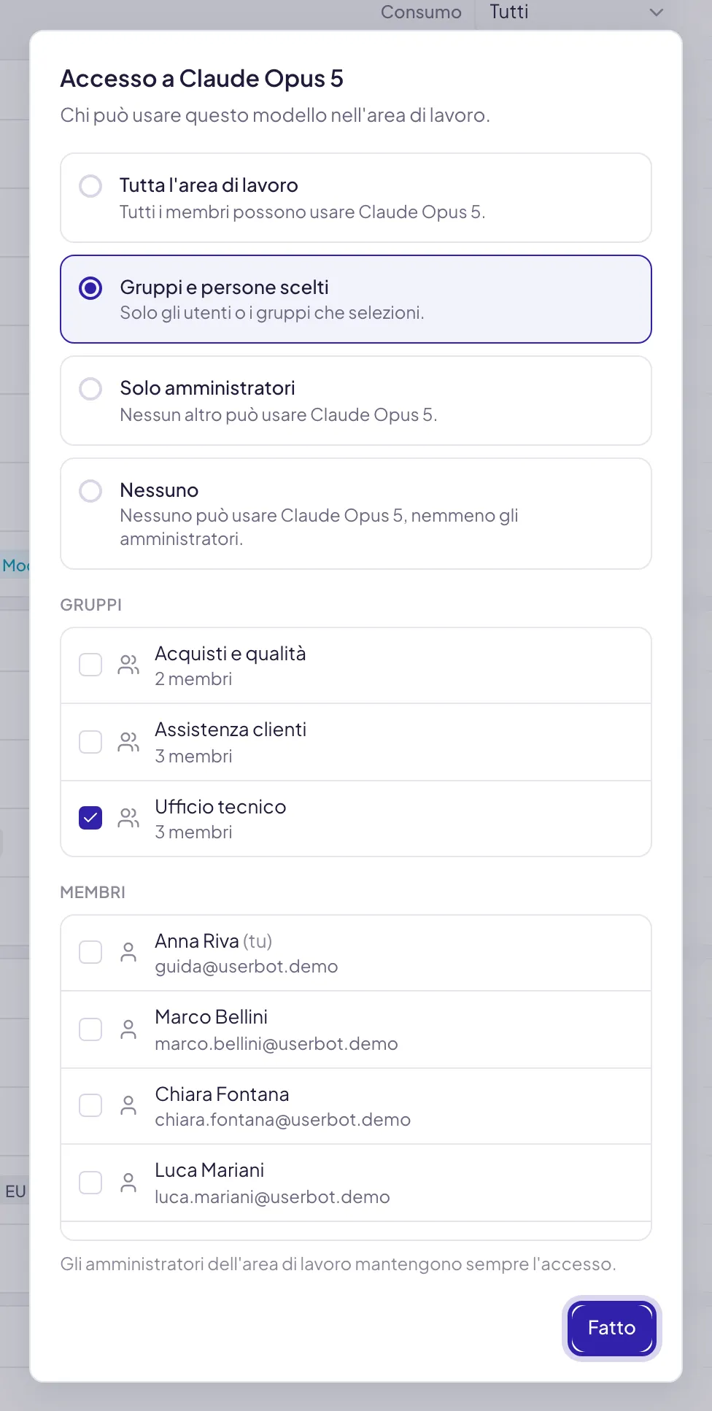Choose the Nessuno radio option

[x=90, y=491]
